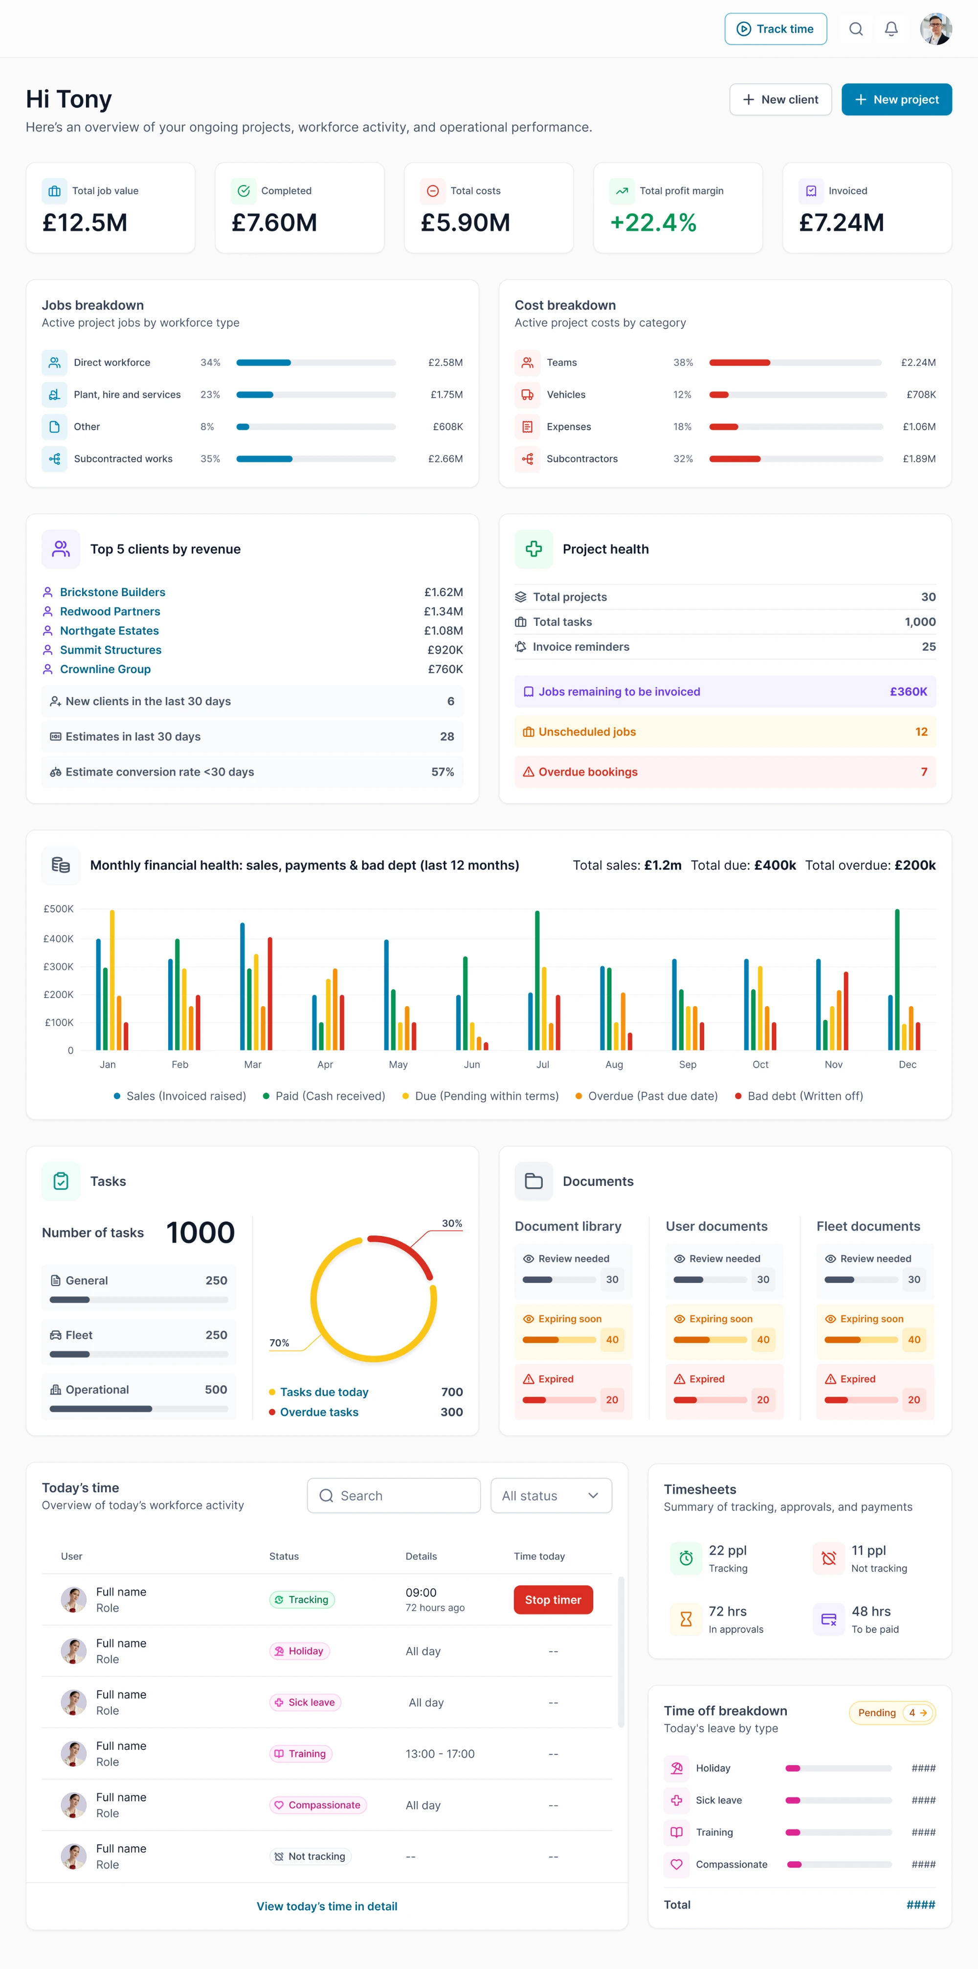
Task: Open Unscheduled jobs row
Action: click(725, 732)
